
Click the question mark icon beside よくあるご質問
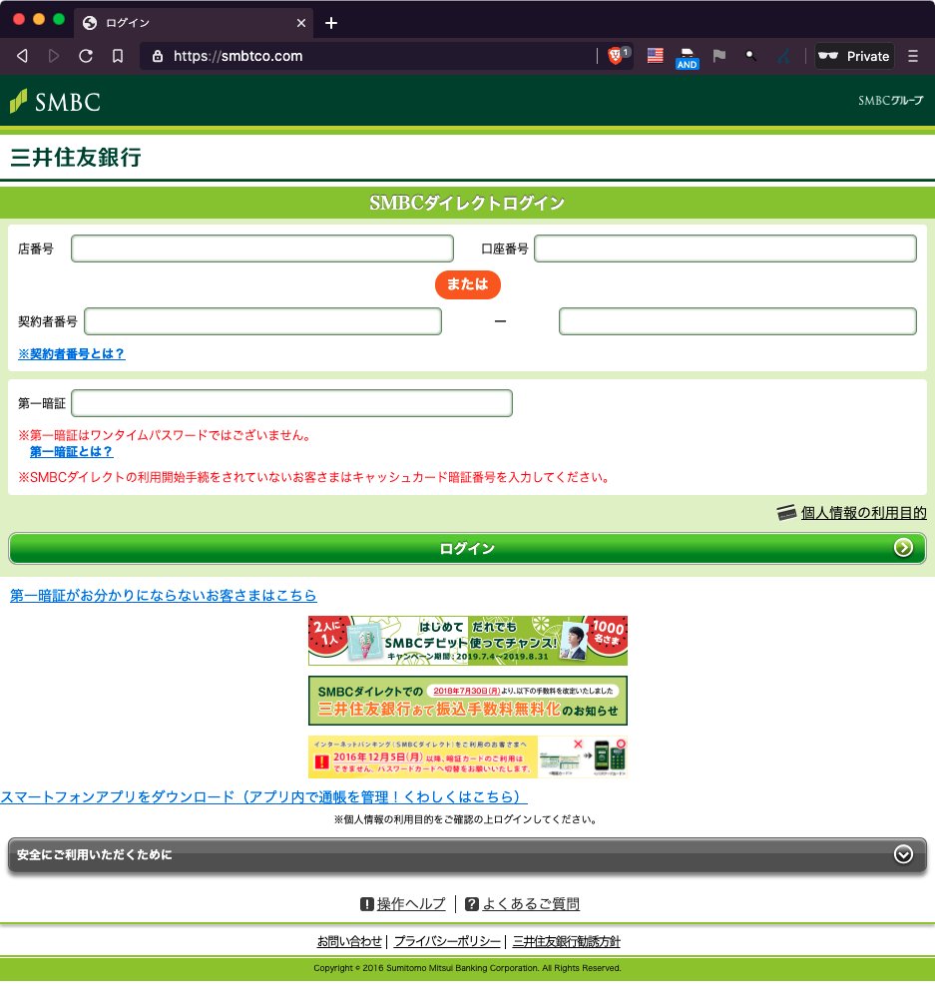(x=472, y=904)
